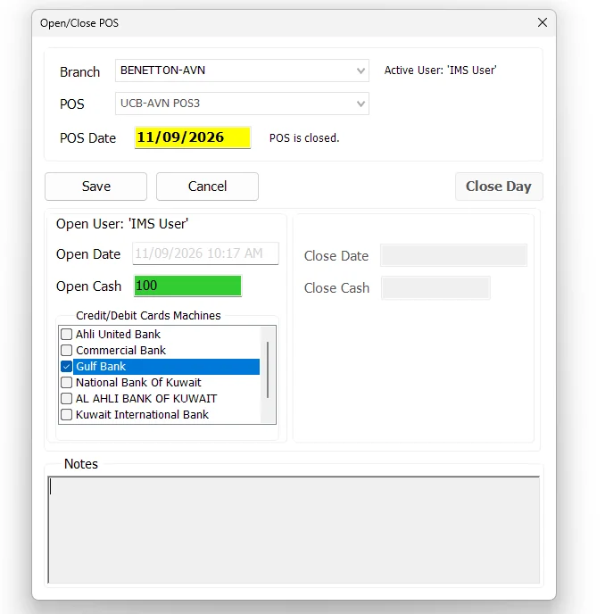The image size is (605, 614).
Task: Edit the green Open Cash field
Action: 187,286
